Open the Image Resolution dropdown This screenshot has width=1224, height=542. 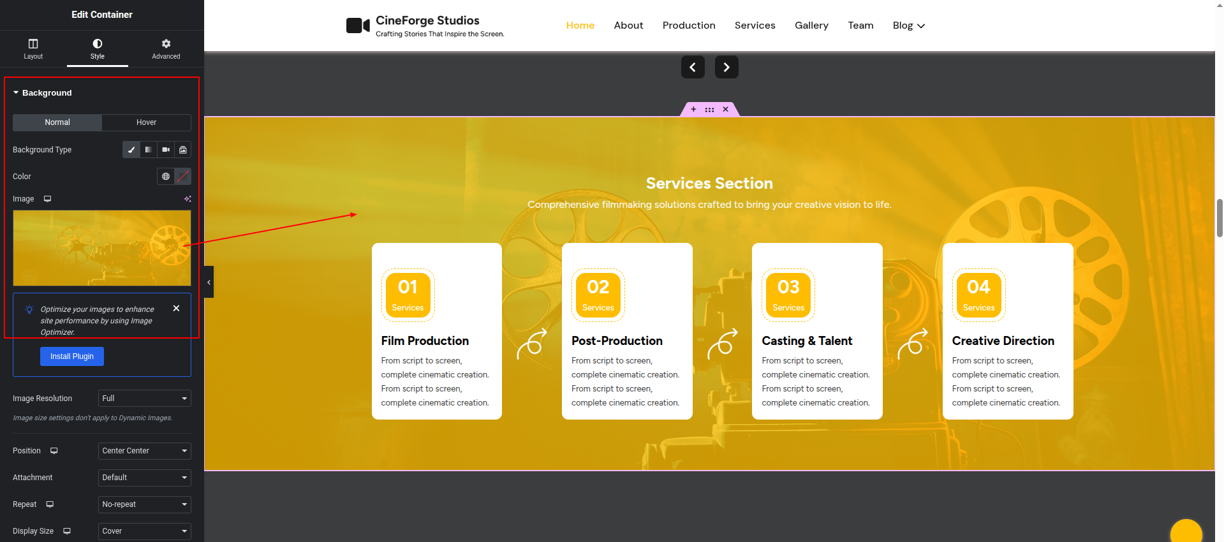(x=145, y=399)
